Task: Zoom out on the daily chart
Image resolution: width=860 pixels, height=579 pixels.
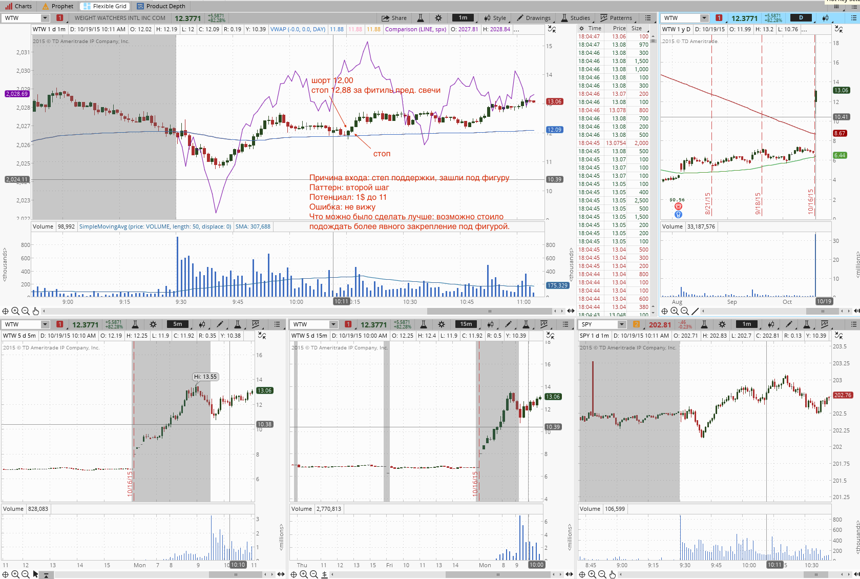Action: click(x=684, y=311)
